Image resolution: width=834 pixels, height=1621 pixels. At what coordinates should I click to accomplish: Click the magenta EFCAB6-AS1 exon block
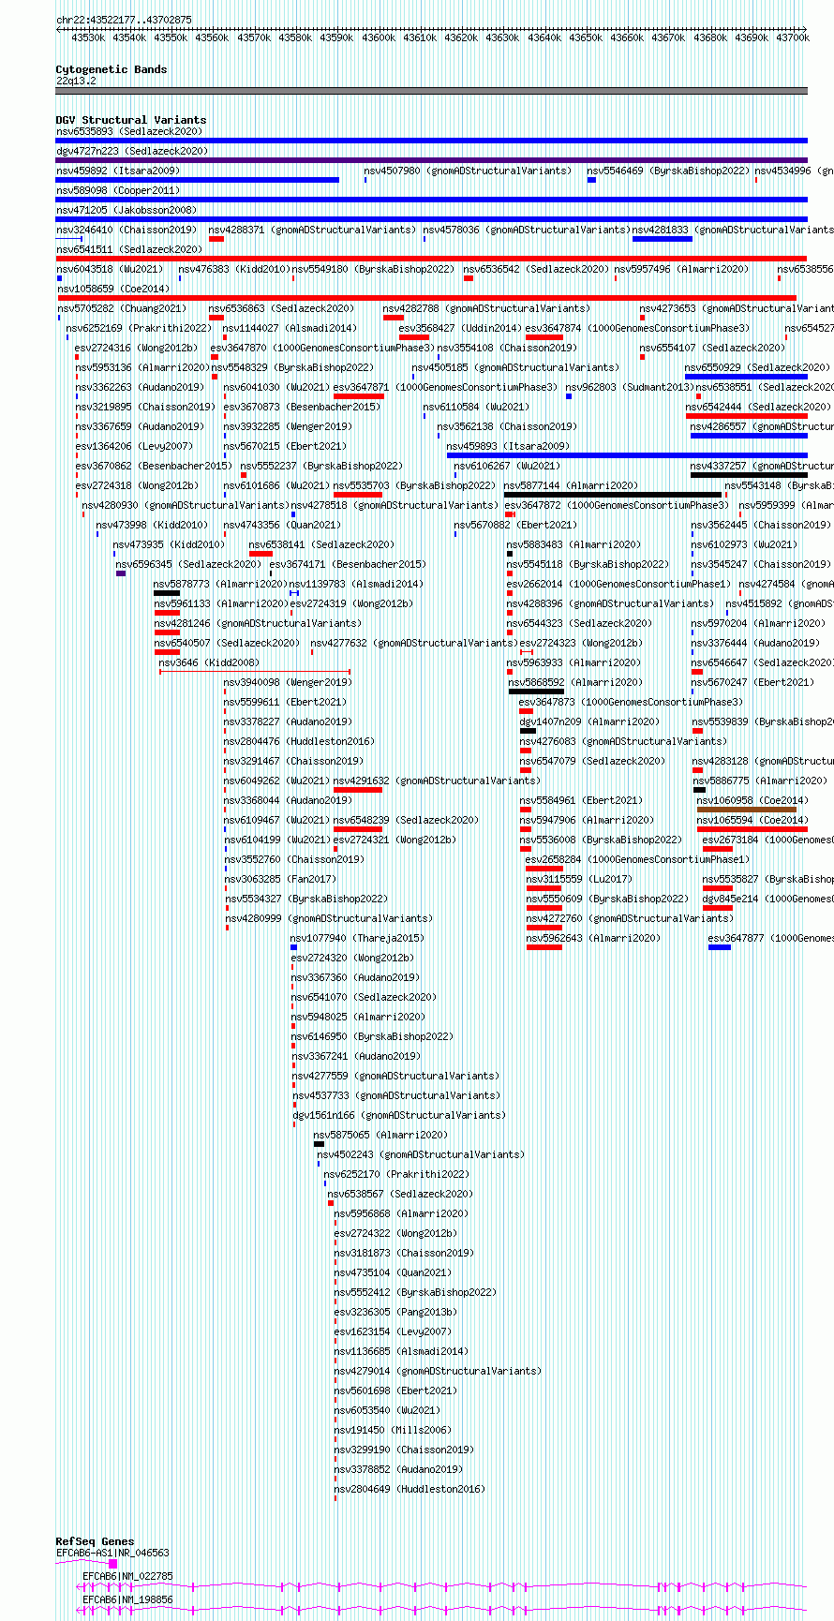point(112,1564)
